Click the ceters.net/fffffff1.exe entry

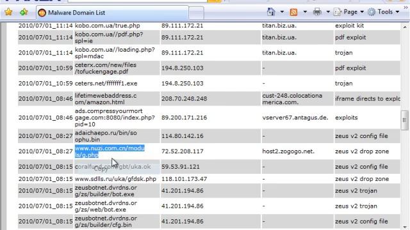(106, 84)
